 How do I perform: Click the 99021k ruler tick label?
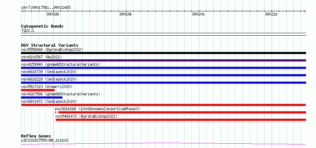click(272, 14)
